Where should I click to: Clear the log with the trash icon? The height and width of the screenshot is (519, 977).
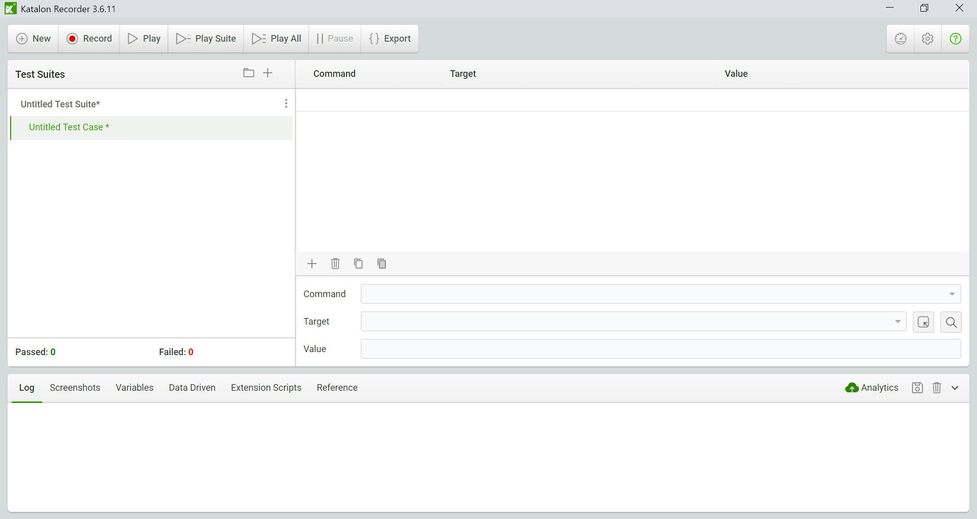937,388
